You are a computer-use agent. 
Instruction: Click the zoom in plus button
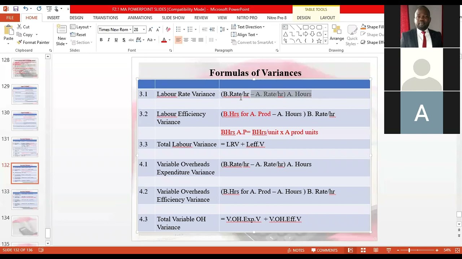coord(437,250)
